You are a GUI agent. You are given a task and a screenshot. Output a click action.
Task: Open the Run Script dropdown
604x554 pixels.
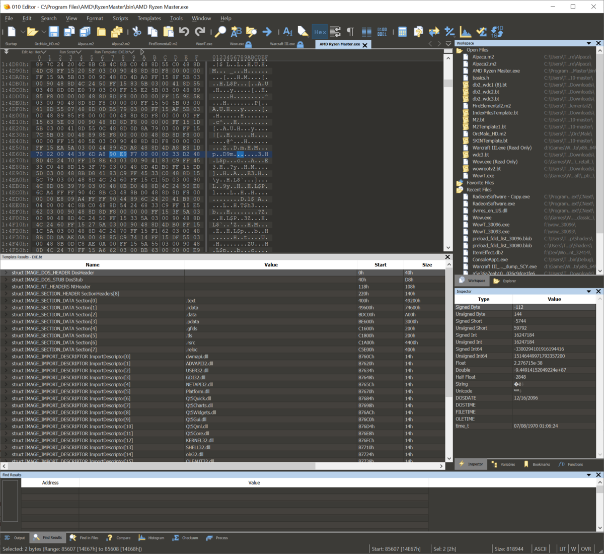coord(70,52)
